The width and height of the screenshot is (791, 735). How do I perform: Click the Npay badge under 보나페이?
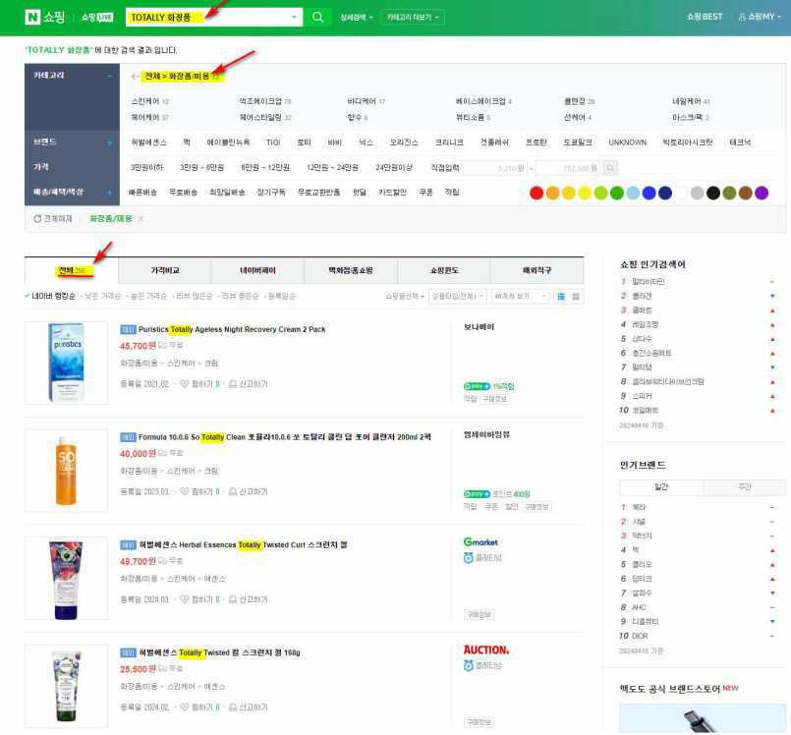coord(477,386)
